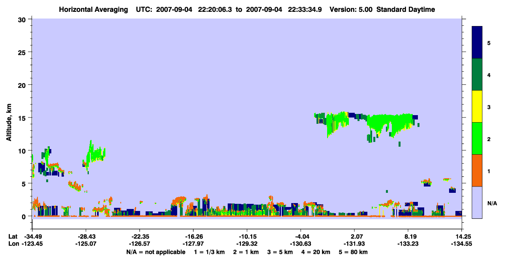Click longitude value -125.07
The width and height of the screenshot is (513, 263).
click(86, 244)
